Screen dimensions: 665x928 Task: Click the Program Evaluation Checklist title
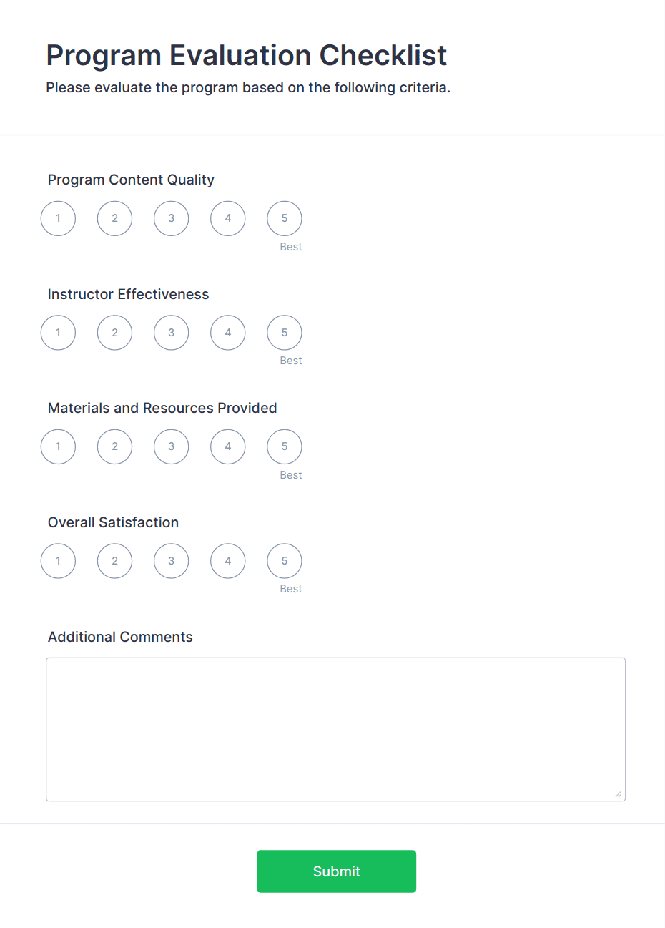247,55
